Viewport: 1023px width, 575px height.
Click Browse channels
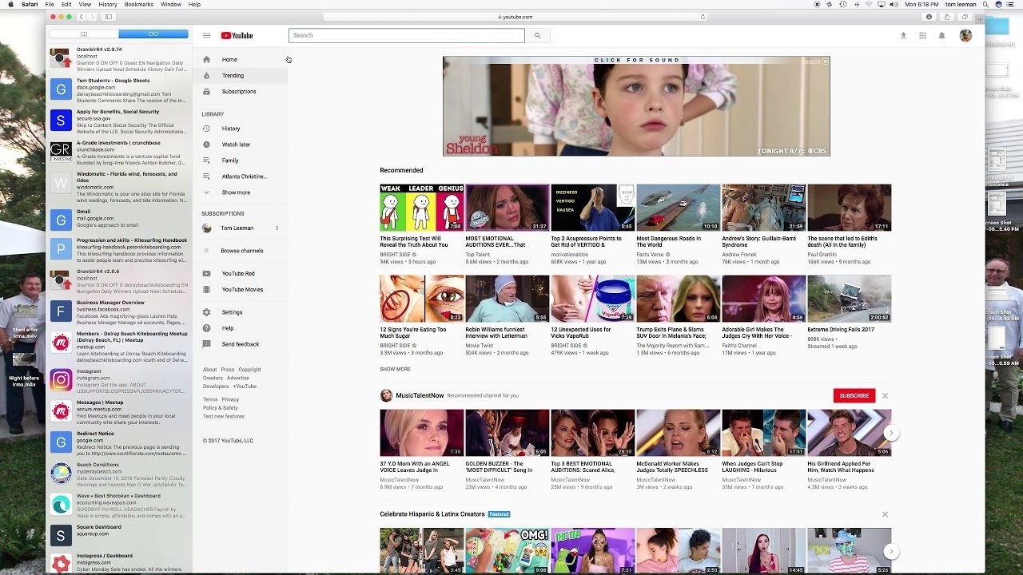pyautogui.click(x=240, y=251)
